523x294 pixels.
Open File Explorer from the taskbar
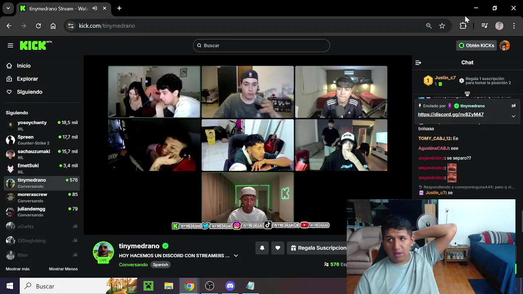(x=169, y=286)
